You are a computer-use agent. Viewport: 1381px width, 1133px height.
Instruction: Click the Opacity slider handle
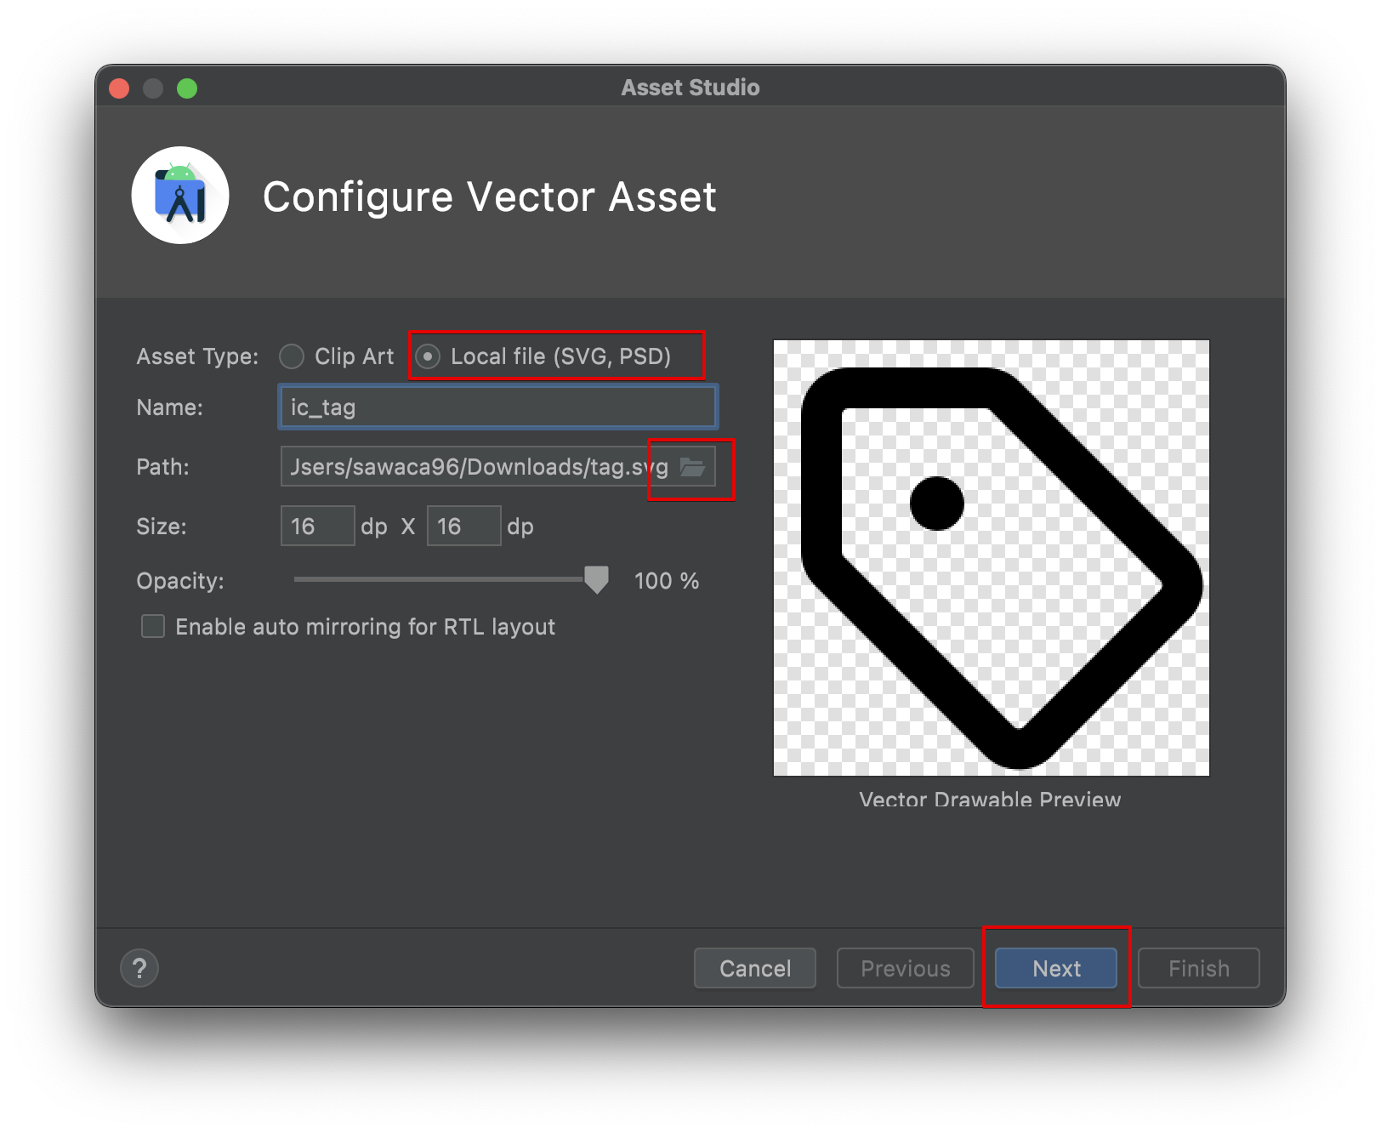point(596,580)
